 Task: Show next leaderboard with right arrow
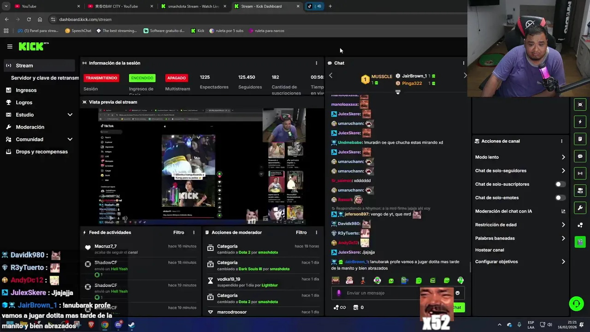465,76
